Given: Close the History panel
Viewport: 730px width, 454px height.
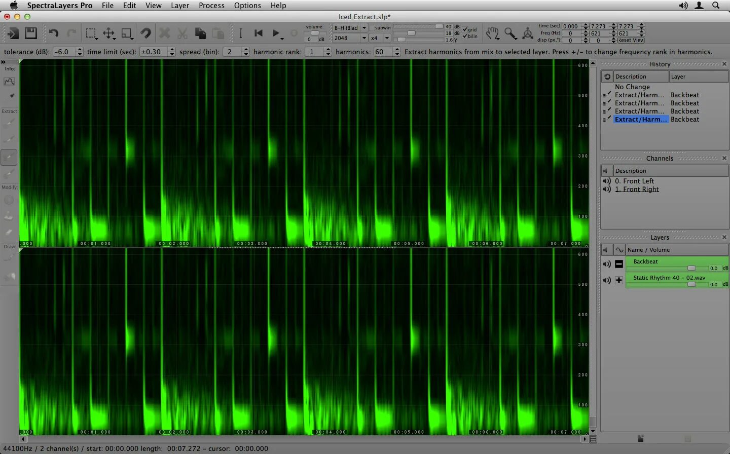Looking at the screenshot, I should click(724, 64).
